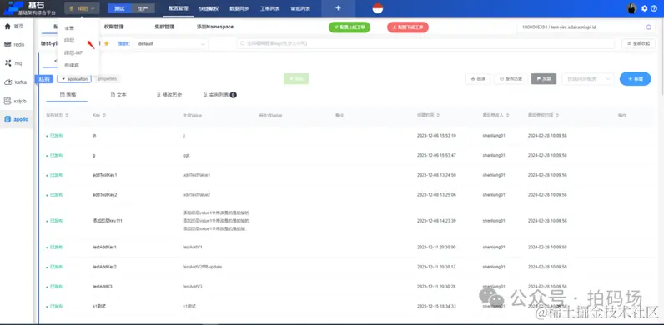Switch to the 集群管理 tab
This screenshot has width=664, height=325.
tap(164, 27)
